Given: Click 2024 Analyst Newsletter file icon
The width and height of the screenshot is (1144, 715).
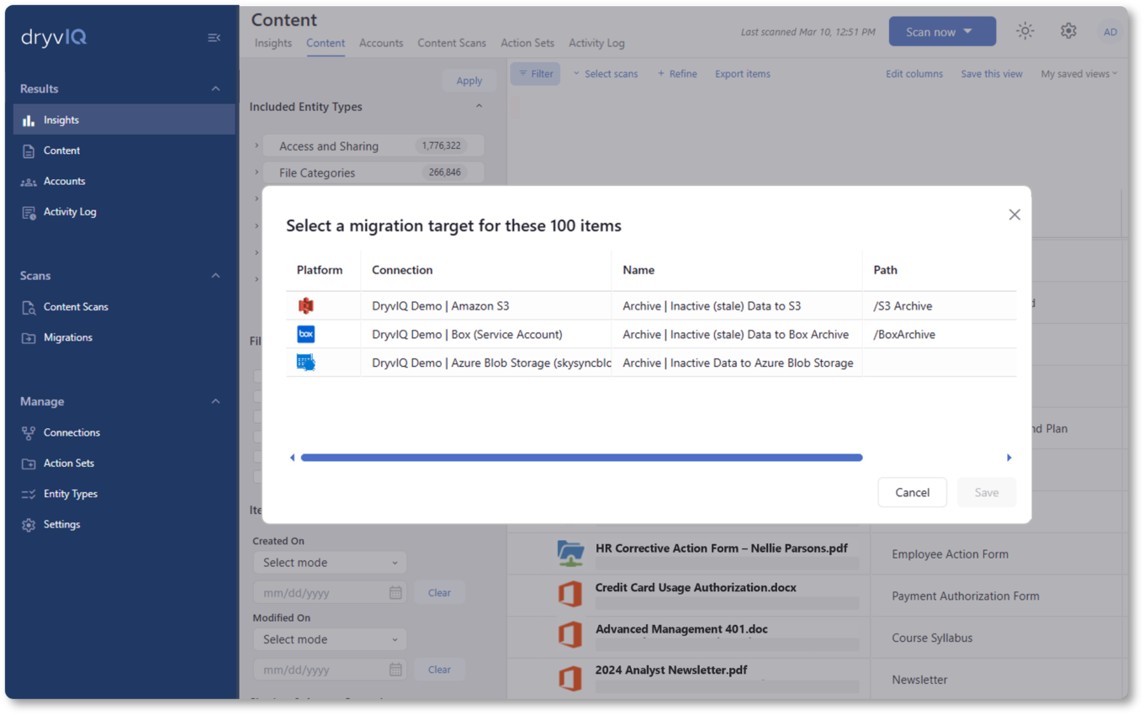Looking at the screenshot, I should [x=570, y=677].
